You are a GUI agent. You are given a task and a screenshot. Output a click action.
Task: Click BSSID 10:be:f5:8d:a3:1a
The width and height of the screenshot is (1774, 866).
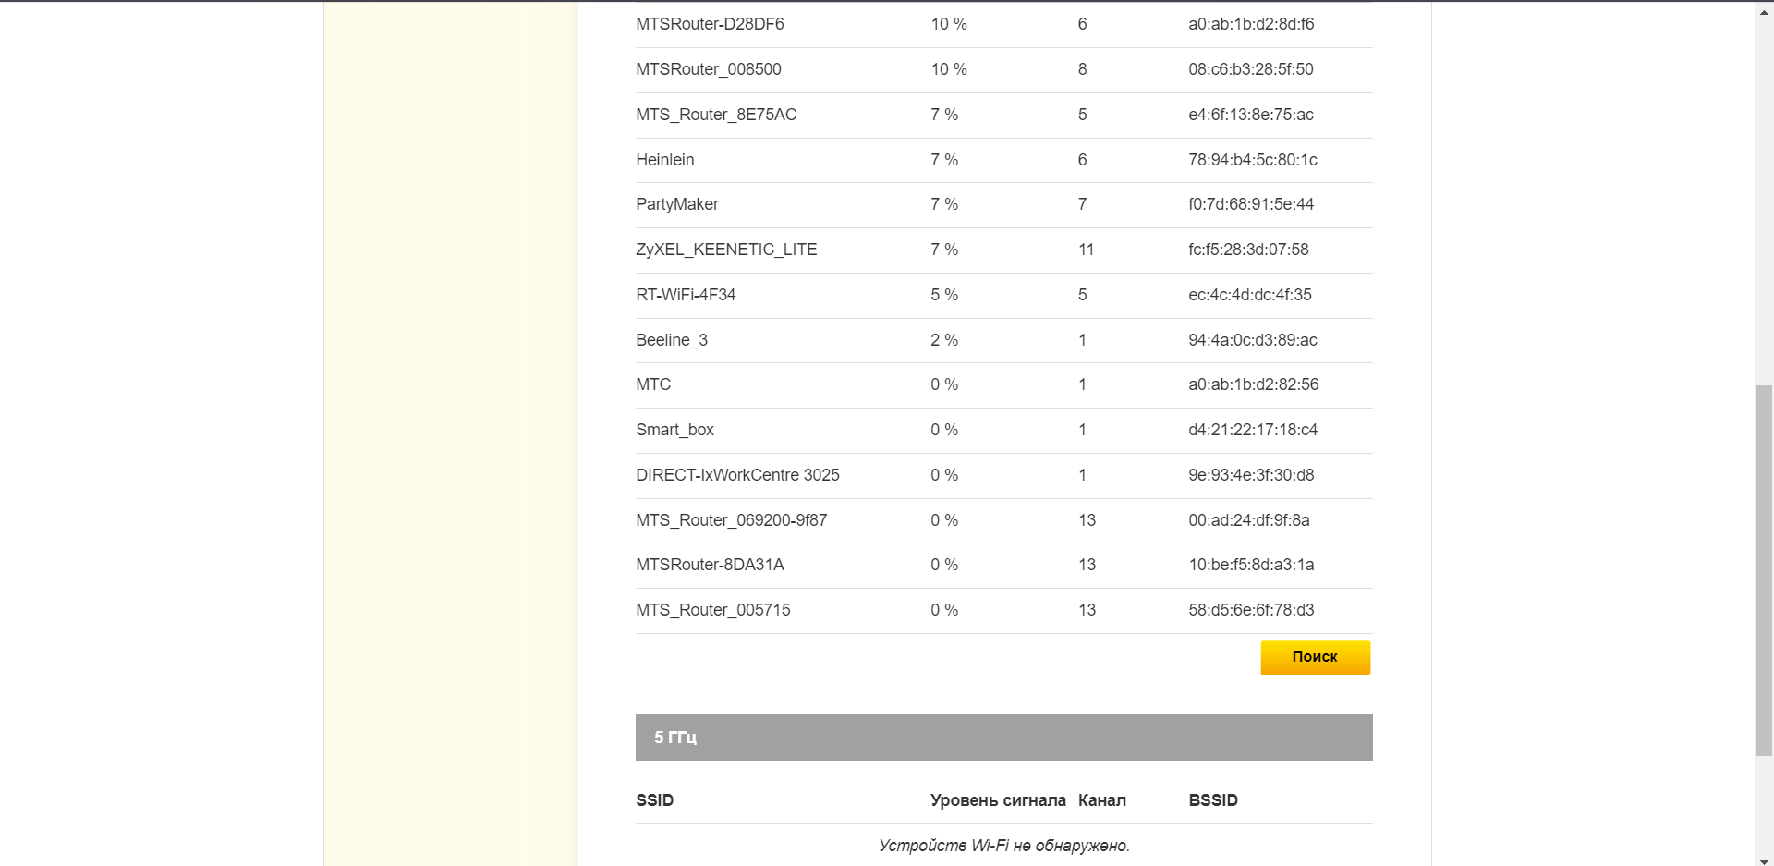(x=1251, y=565)
